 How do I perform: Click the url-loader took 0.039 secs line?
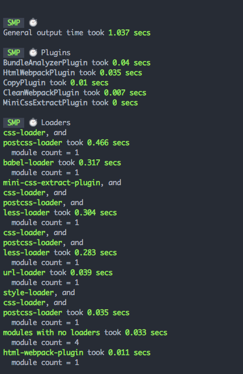click(58, 272)
